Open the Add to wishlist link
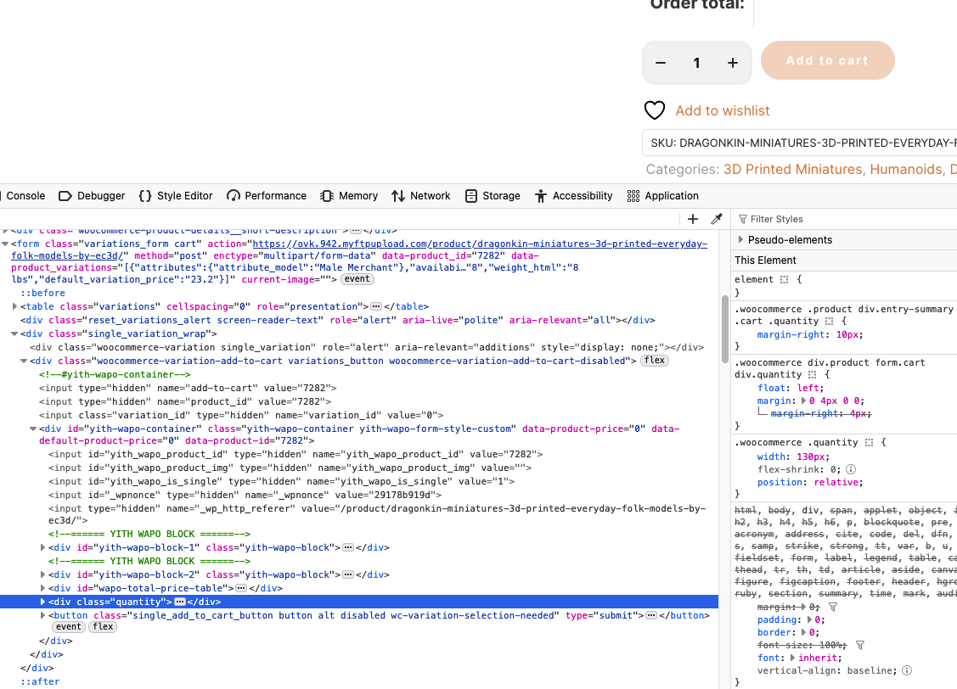Image resolution: width=957 pixels, height=689 pixels. (722, 110)
